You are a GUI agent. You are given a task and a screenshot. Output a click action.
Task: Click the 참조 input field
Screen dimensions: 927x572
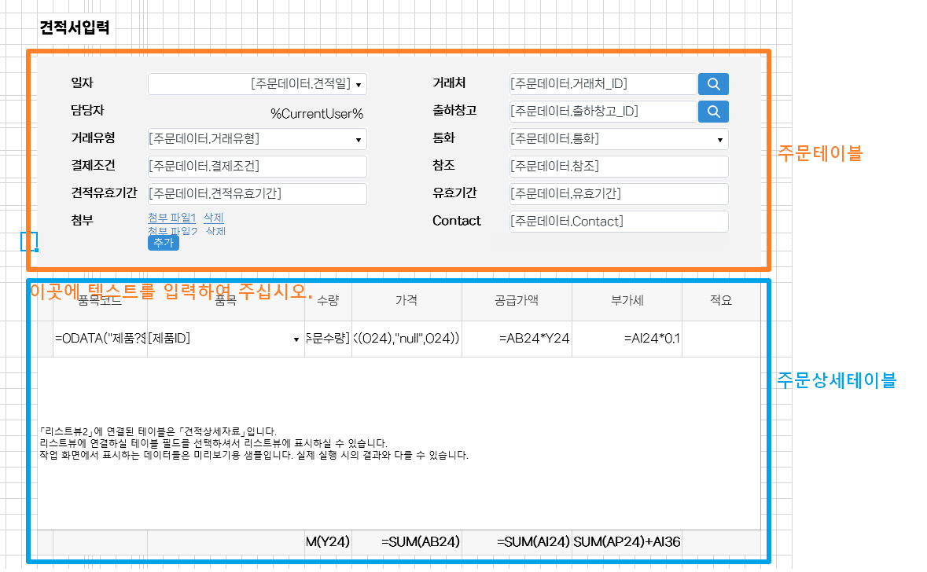(619, 167)
